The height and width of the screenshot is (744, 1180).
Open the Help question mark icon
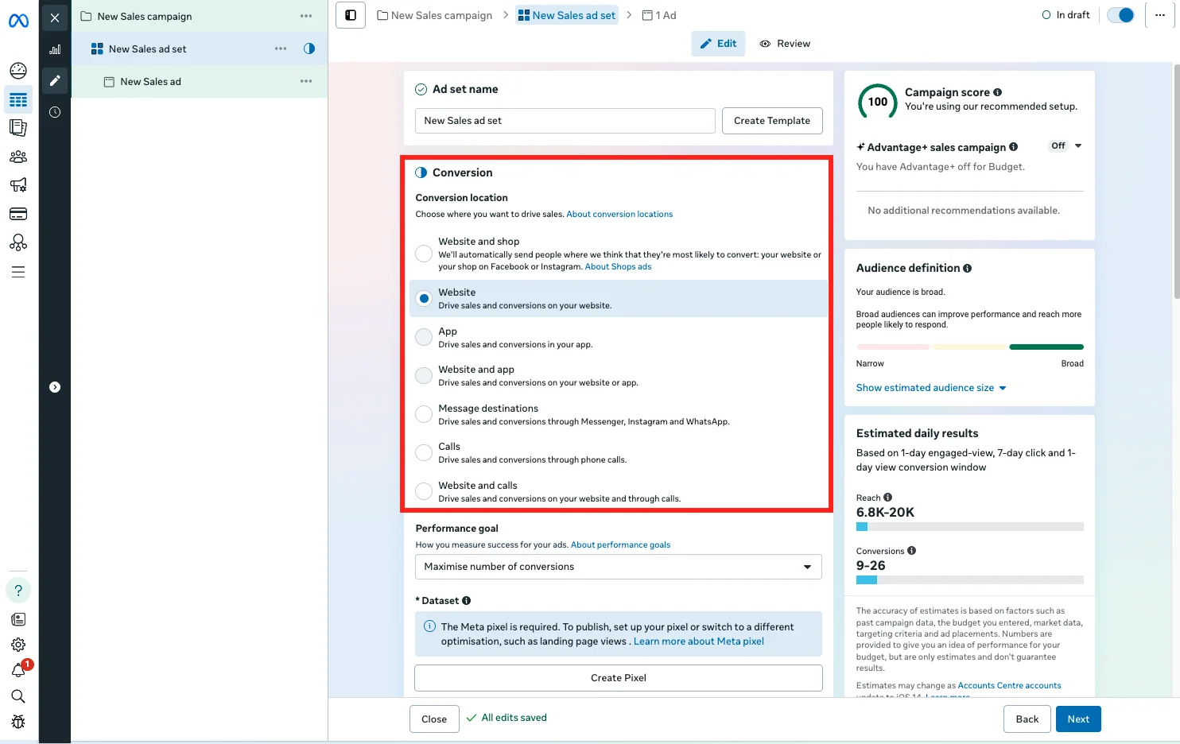click(x=18, y=591)
